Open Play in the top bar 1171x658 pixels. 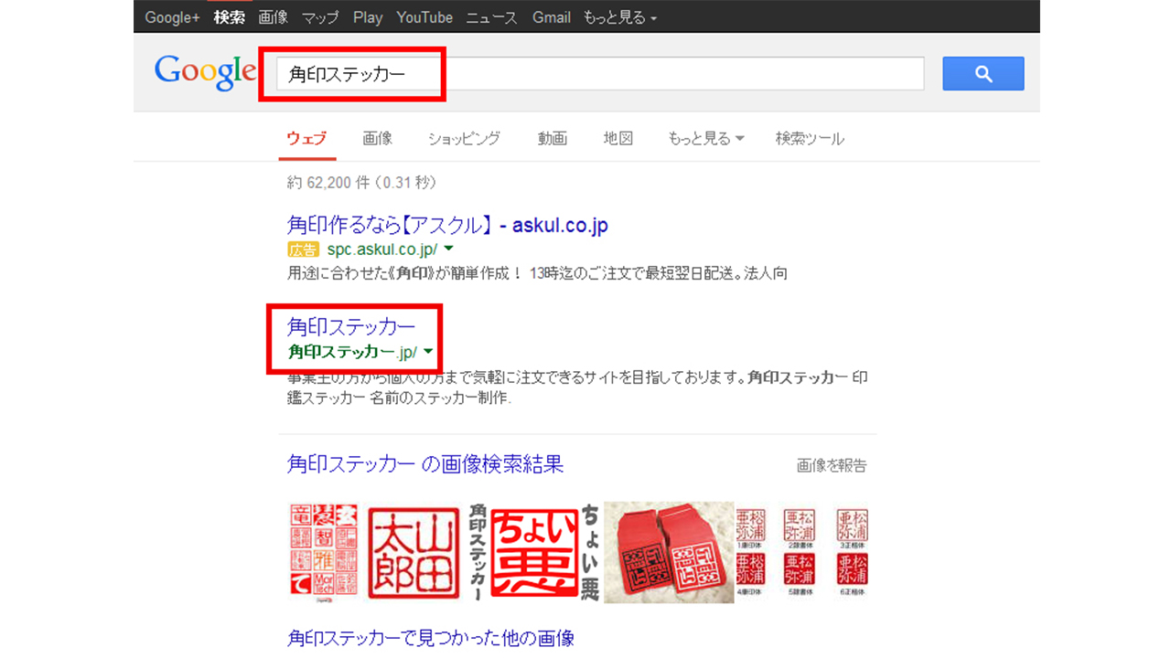tap(368, 17)
